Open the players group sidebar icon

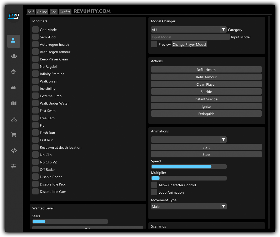pos(14,56)
